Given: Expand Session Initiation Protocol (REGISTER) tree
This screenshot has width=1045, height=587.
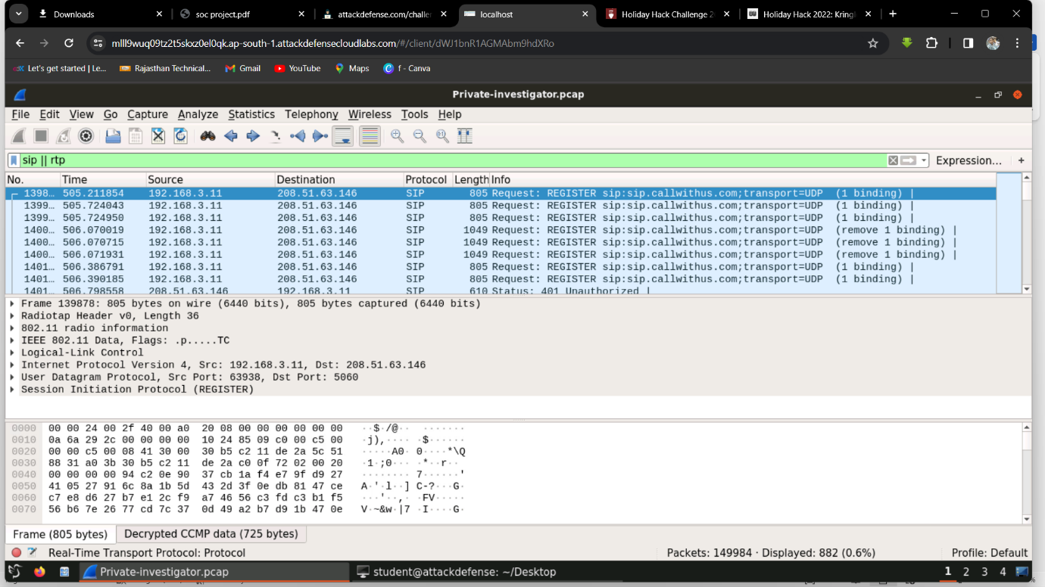Looking at the screenshot, I should 12,390.
